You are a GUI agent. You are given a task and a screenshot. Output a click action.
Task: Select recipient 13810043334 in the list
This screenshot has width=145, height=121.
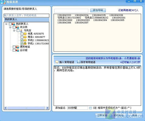coord(82,15)
